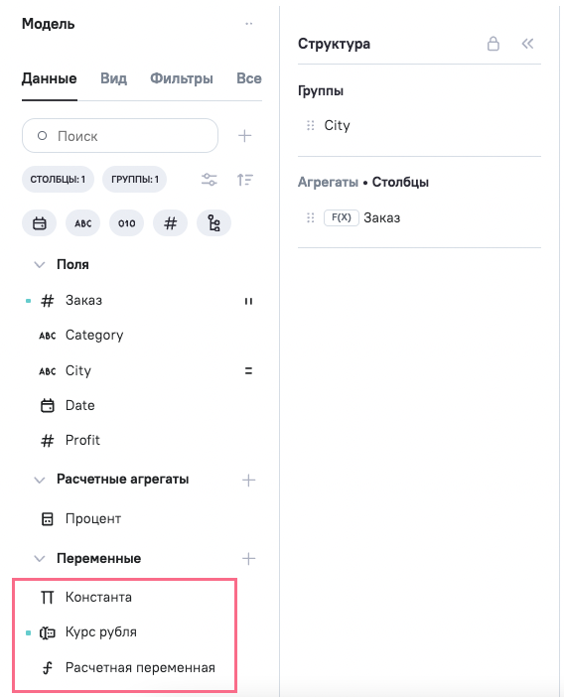
Task: Filter fields by numeric hash type
Action: (170, 223)
